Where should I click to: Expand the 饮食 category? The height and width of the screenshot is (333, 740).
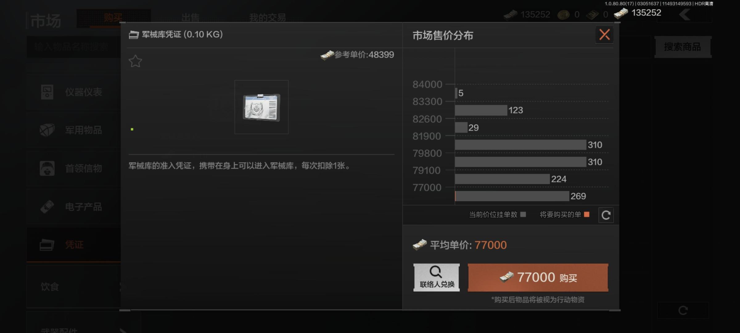point(73,286)
